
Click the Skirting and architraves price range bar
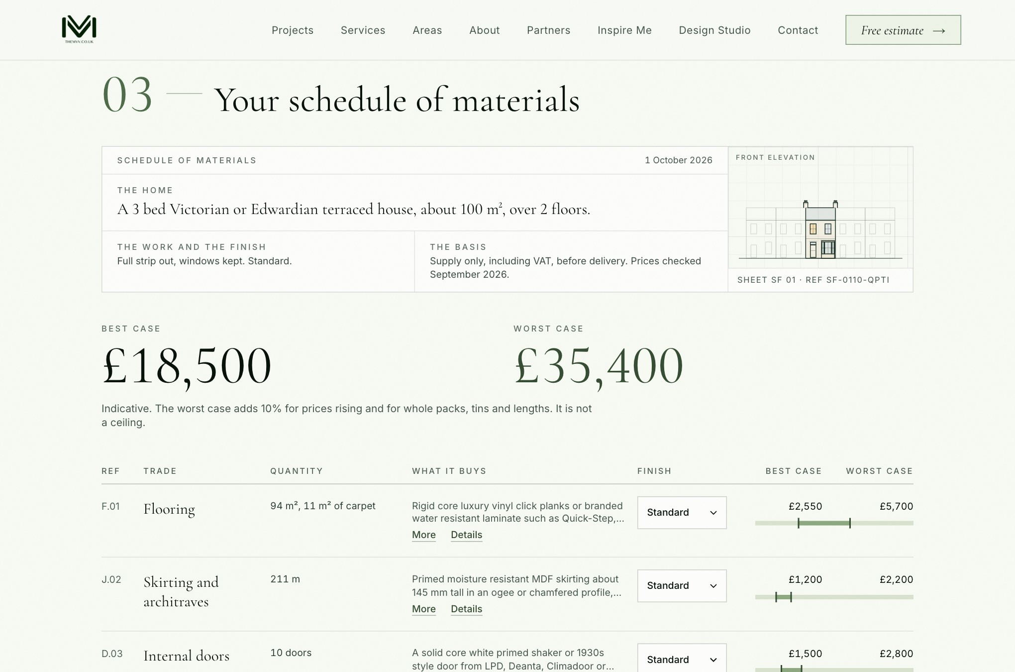(x=834, y=597)
